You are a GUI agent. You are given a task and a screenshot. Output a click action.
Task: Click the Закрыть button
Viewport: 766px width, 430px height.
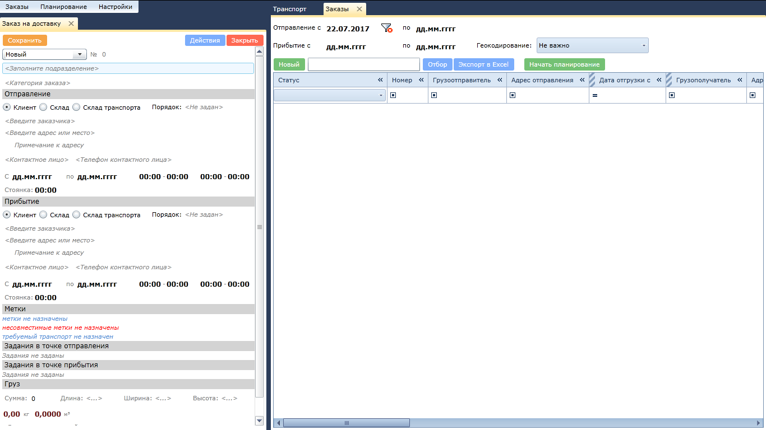point(244,40)
